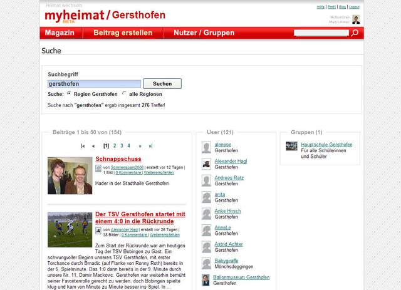The image size is (401, 290).
Task: Click anita's avatar placeholder
Action: 206,197
